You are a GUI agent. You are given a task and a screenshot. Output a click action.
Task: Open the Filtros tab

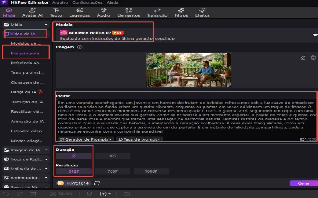coord(181,13)
